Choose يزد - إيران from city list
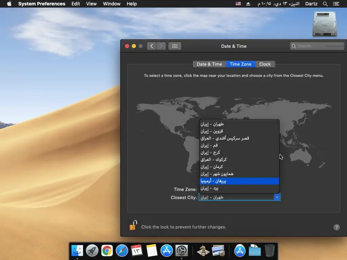This screenshot has height=260, width=347. point(239,188)
